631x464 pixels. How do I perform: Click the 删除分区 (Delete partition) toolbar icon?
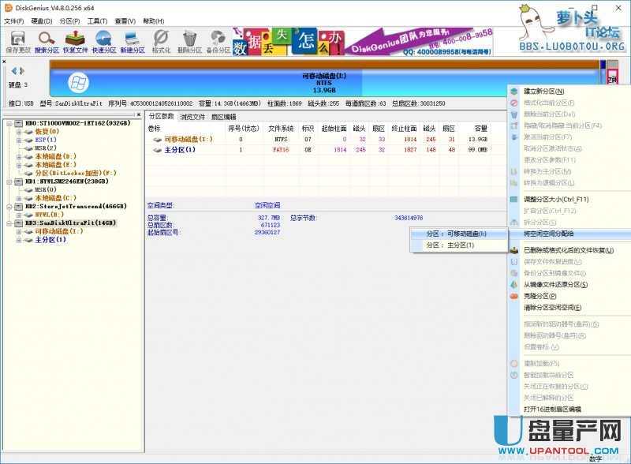189,40
